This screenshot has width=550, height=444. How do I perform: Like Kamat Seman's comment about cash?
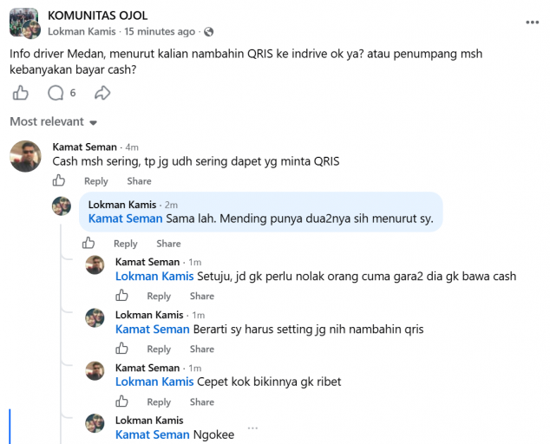coord(59,180)
